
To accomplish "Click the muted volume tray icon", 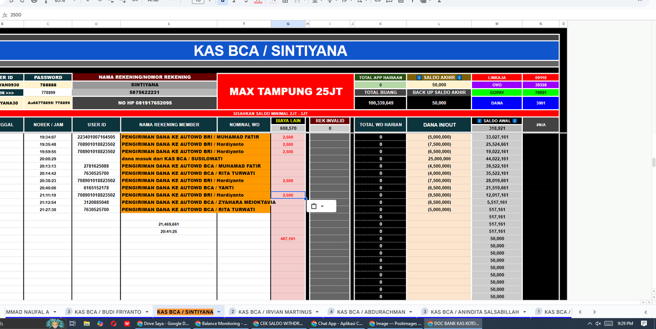I will pyautogui.click(x=598, y=323).
